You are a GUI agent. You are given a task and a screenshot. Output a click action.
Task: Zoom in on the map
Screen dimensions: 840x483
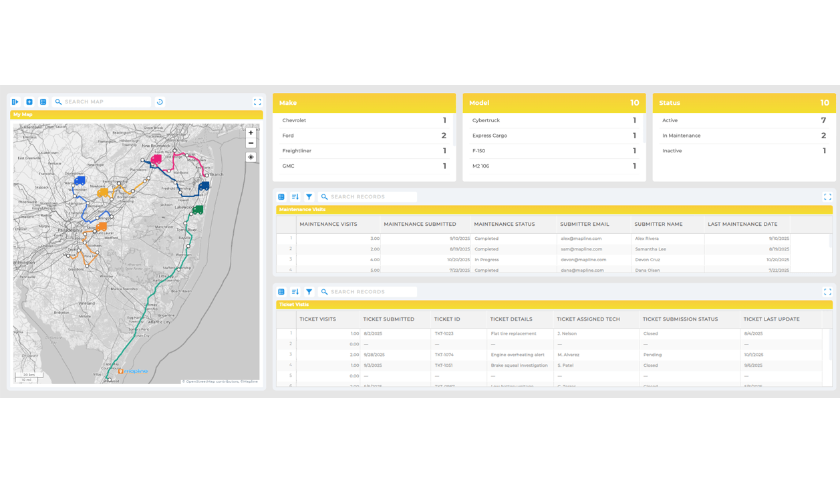click(251, 133)
